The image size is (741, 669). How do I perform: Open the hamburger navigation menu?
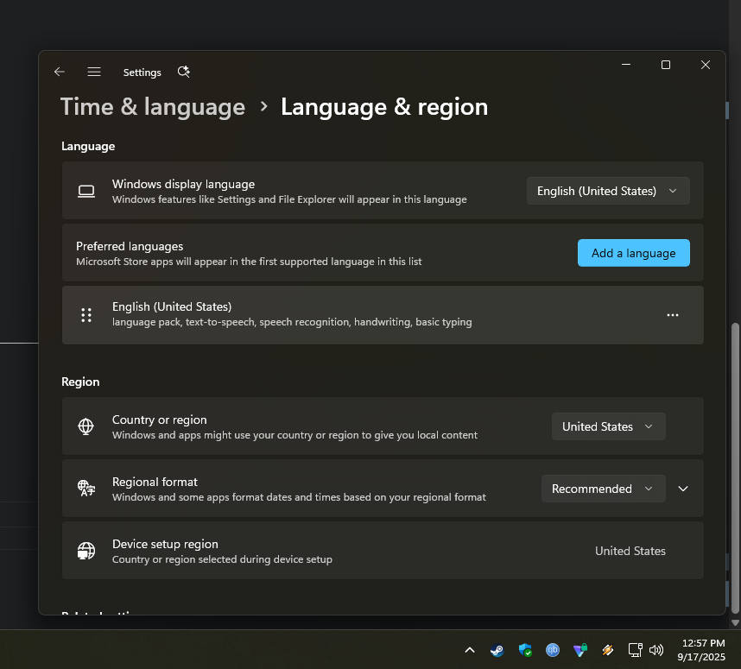[x=94, y=72]
